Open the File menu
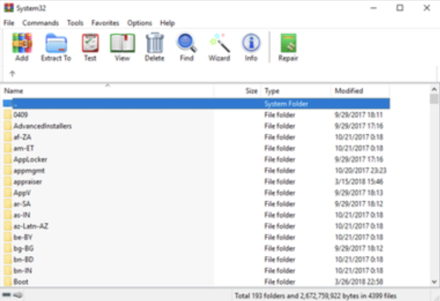 [9, 23]
